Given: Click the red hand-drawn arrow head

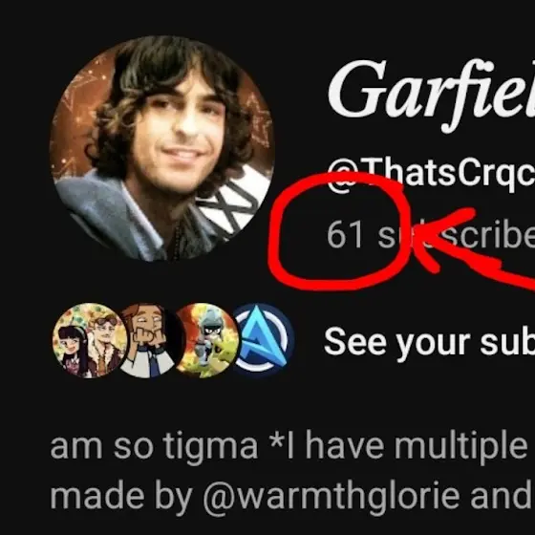Looking at the screenshot, I should point(440,239).
